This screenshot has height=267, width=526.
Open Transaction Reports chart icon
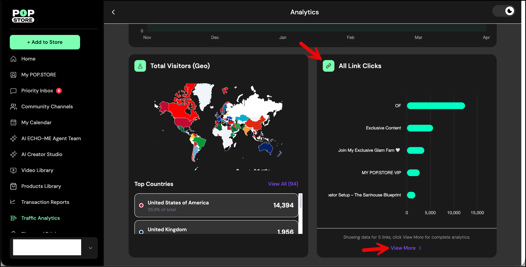[x=13, y=202]
